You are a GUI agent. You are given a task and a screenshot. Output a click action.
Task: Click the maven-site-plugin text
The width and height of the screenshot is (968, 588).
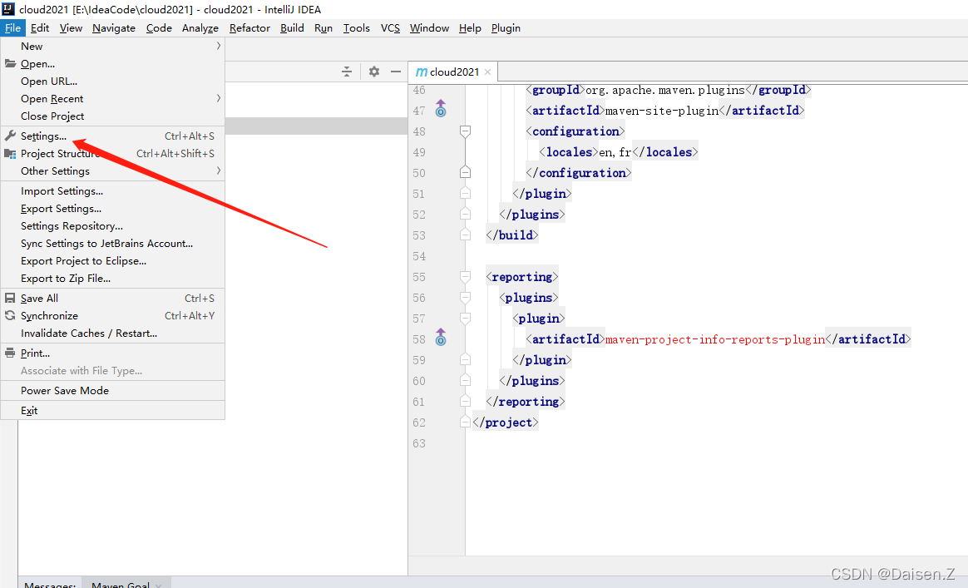click(662, 111)
